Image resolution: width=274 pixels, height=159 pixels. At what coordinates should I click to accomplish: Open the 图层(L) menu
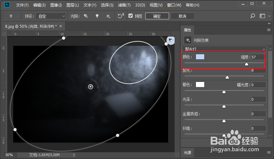click(x=73, y=5)
